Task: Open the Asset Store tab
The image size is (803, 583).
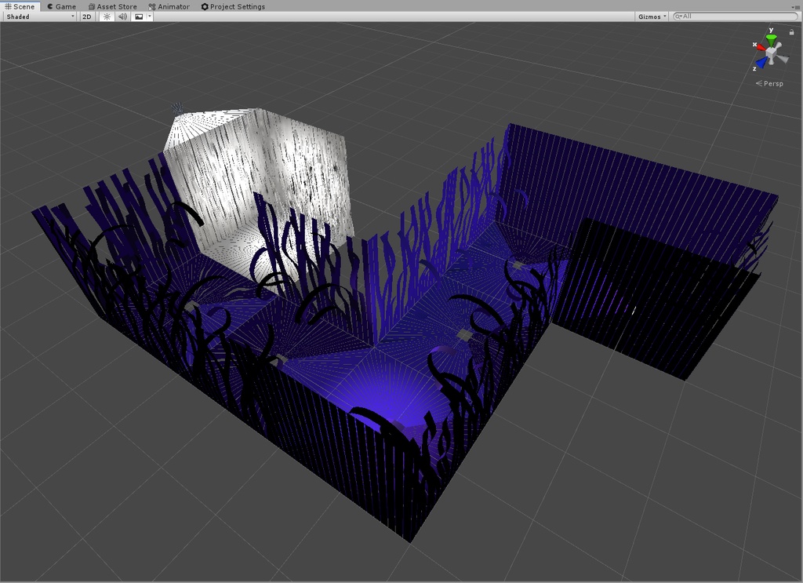Action: [112, 6]
